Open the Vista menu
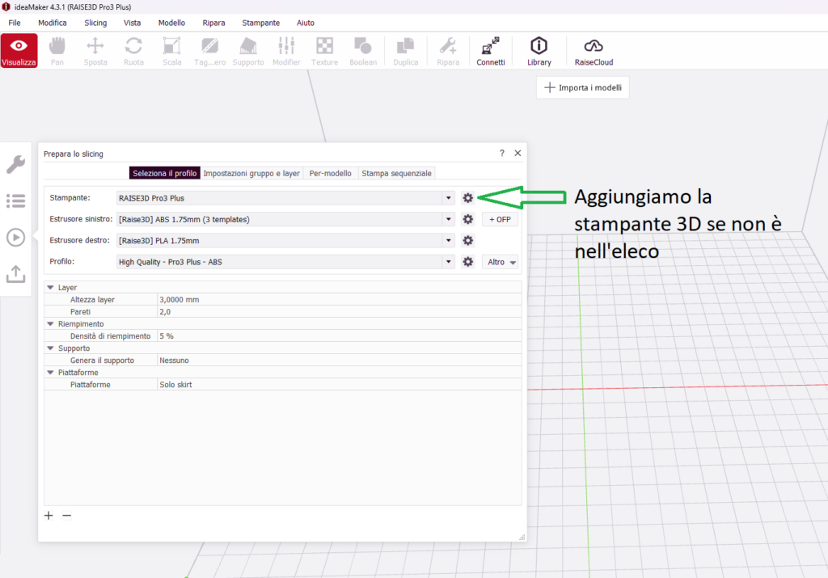Viewport: 828px width, 578px height. [x=132, y=23]
